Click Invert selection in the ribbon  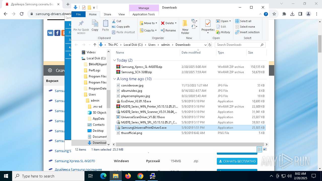247,32
